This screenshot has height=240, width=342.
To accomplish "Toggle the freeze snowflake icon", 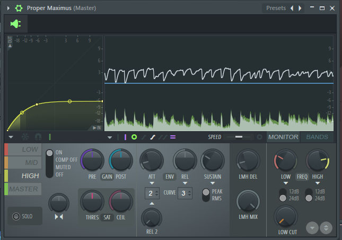I will click(25, 137).
